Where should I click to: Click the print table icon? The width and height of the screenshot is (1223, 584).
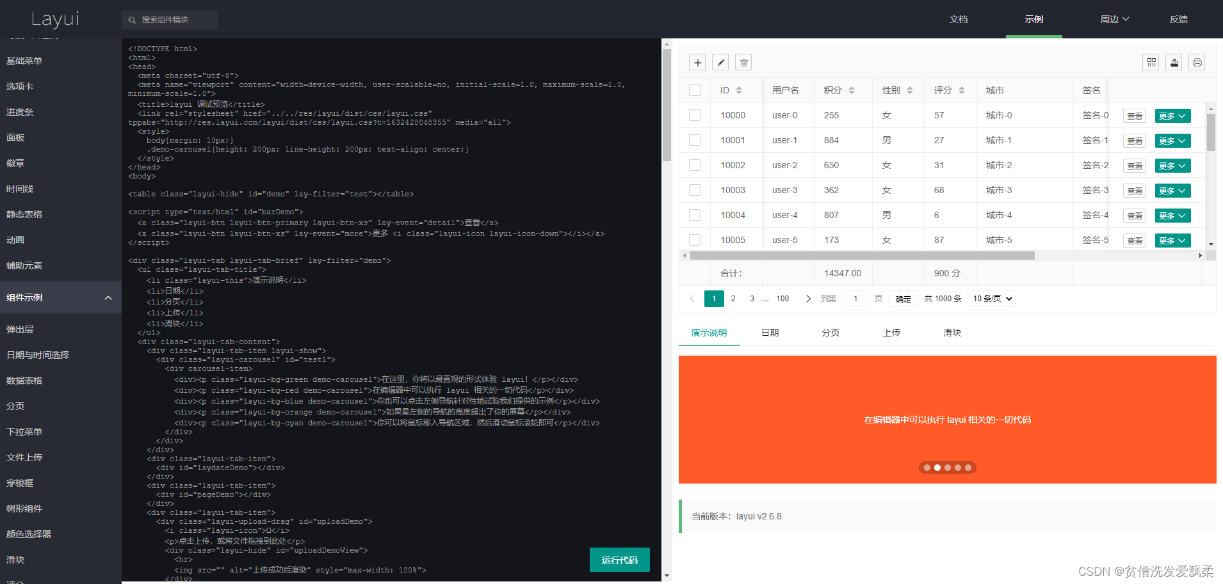[x=1197, y=62]
